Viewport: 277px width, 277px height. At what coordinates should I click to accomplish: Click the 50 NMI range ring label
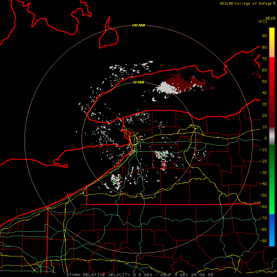138,82
